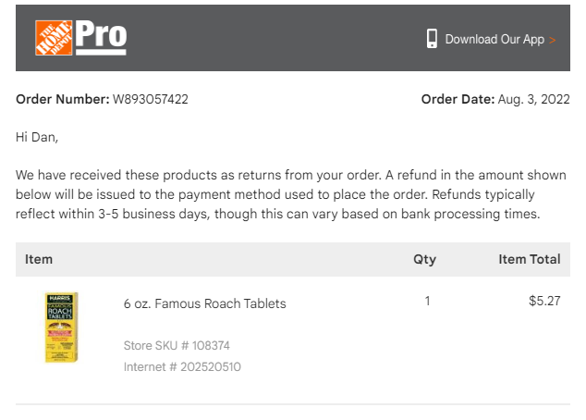Click the Hi Dan greeting line
Image resolution: width=586 pixels, height=420 pixels.
pos(37,137)
